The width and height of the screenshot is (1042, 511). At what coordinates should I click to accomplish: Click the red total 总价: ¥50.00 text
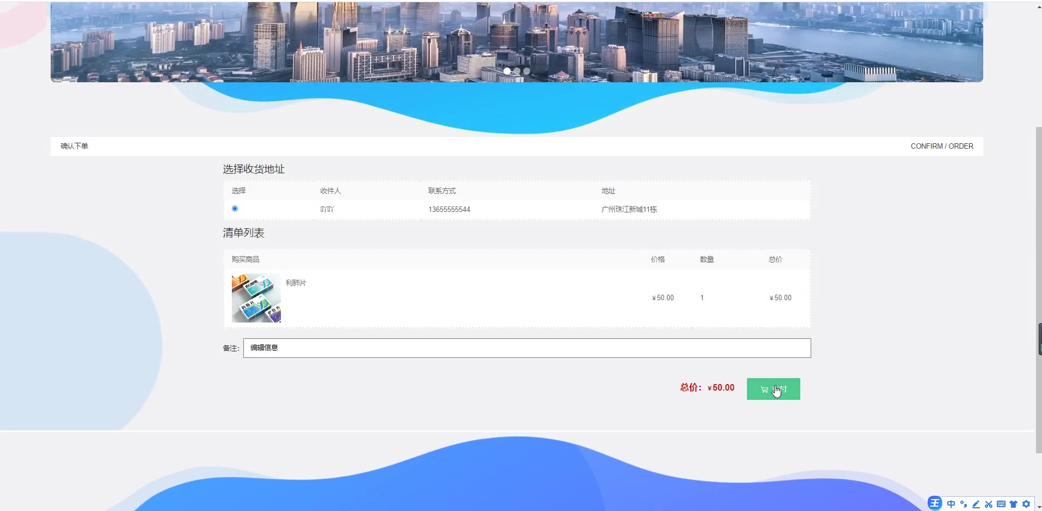(707, 387)
